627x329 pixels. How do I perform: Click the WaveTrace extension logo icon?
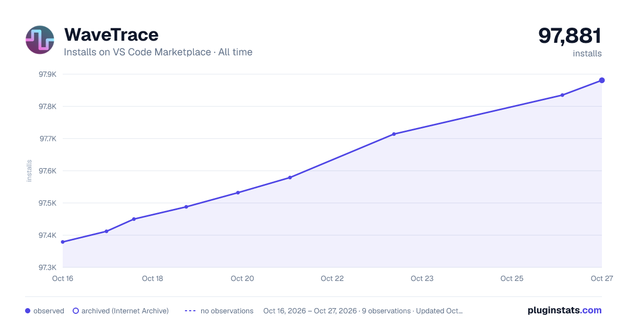click(40, 40)
